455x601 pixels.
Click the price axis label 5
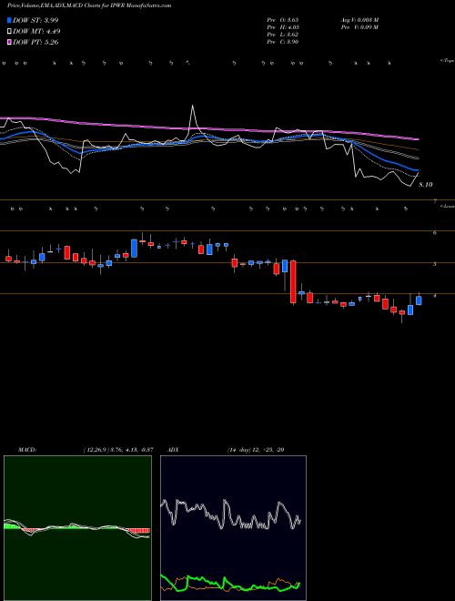(435, 264)
